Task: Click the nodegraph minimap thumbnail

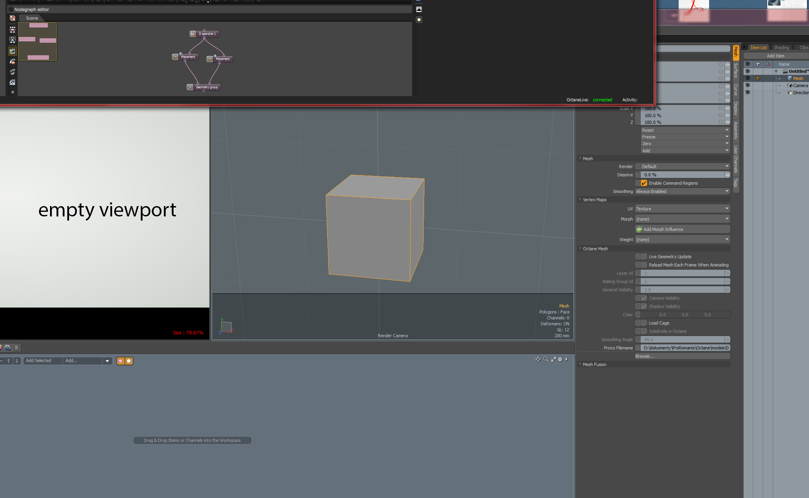Action: click(x=38, y=41)
